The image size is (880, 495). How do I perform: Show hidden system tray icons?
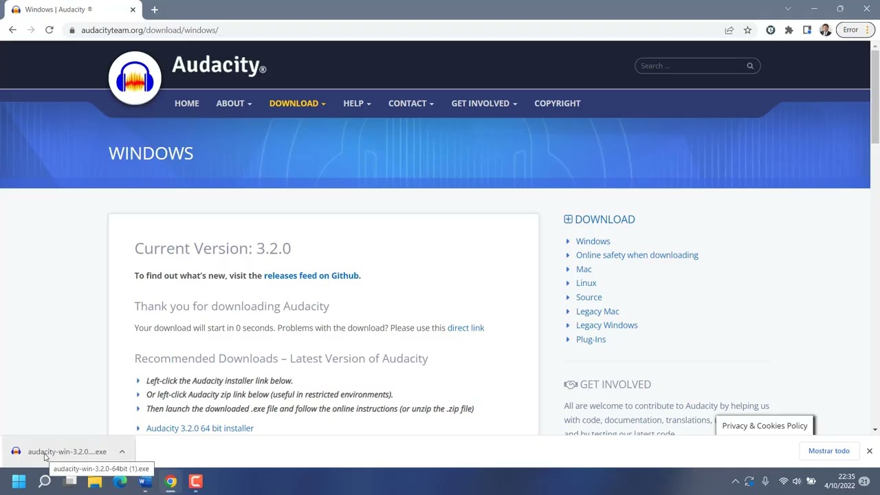pos(735,482)
